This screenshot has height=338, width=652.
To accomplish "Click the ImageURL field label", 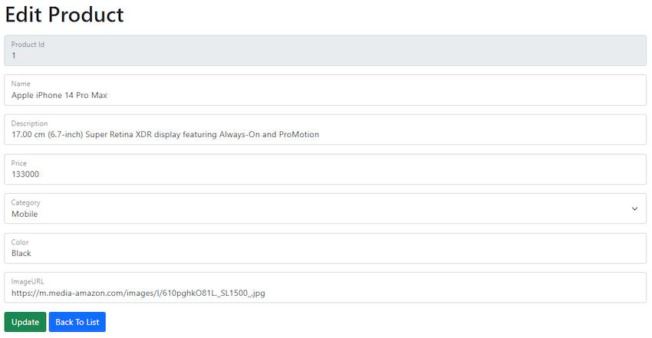I will click(28, 281).
